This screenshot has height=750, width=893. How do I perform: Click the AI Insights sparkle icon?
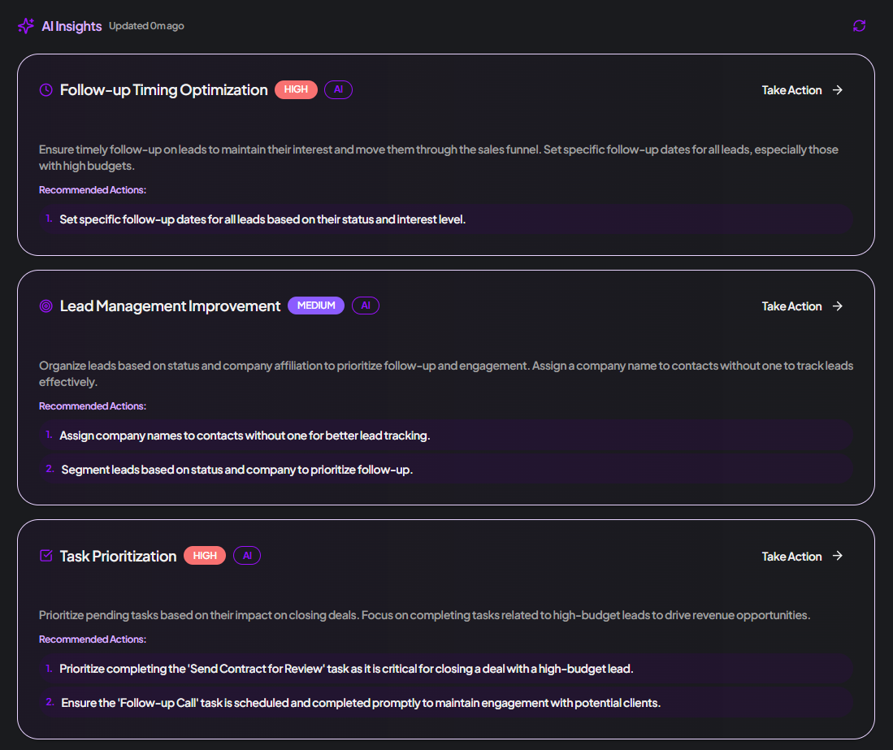pyautogui.click(x=26, y=26)
